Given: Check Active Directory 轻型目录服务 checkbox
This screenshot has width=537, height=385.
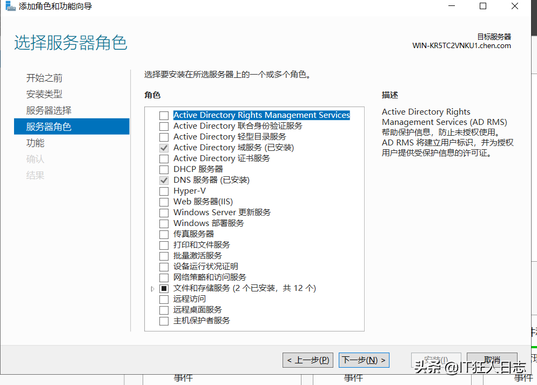Looking at the screenshot, I should 164,137.
